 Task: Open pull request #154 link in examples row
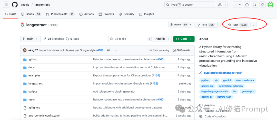pos(156,75)
